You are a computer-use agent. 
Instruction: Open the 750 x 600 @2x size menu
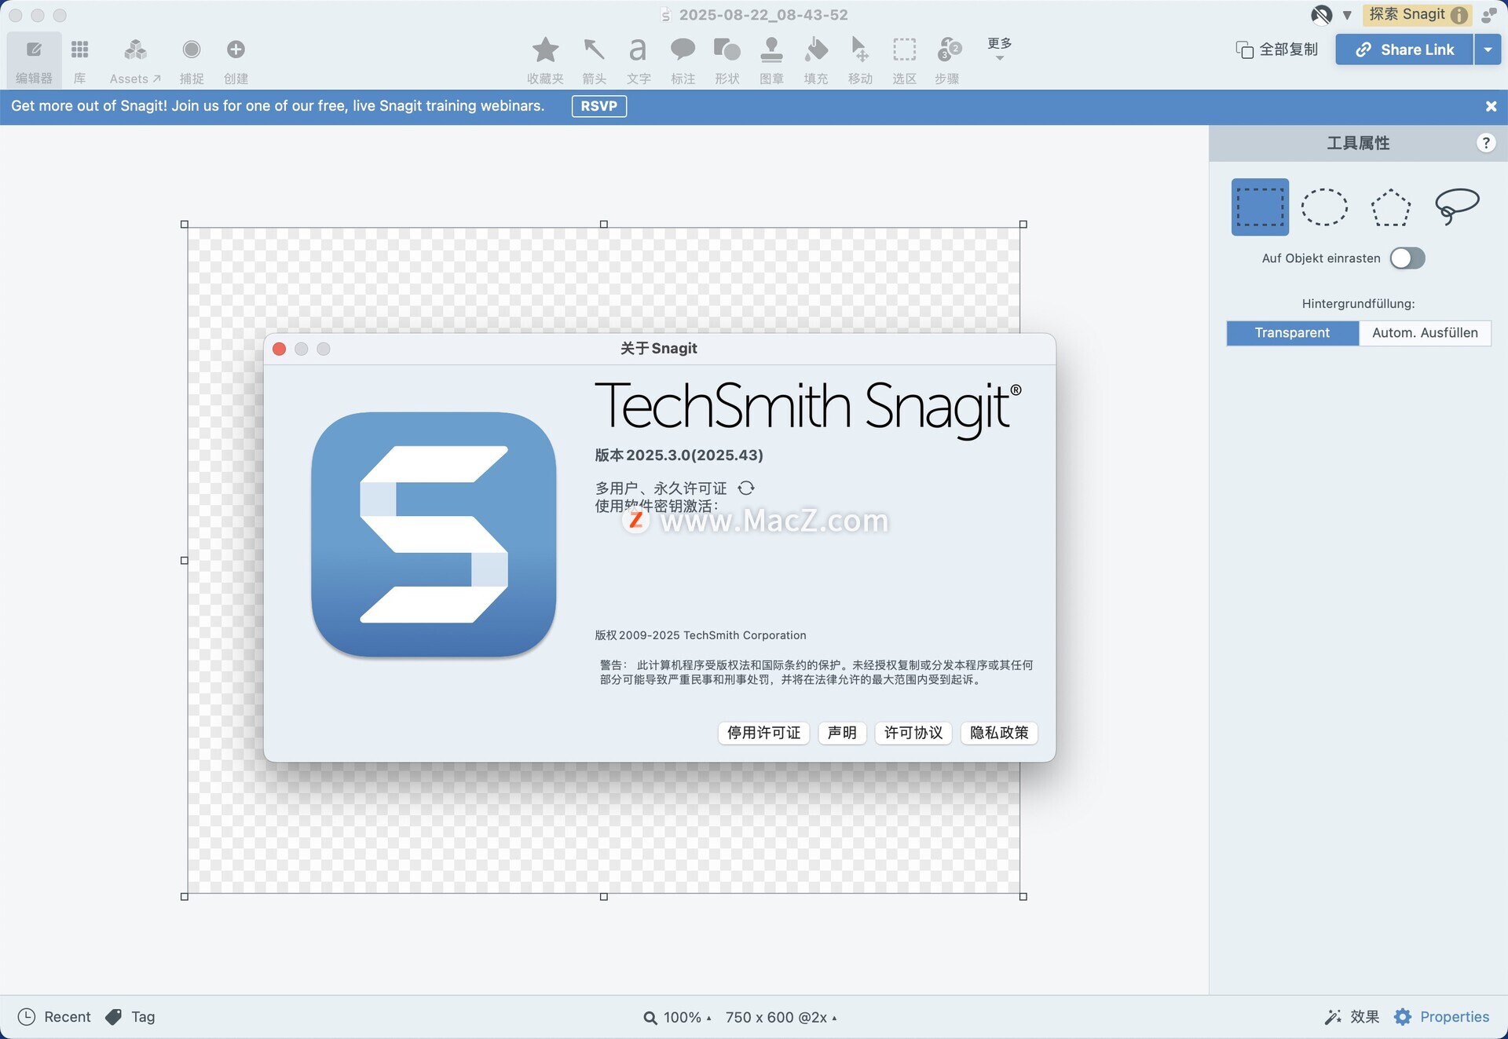[x=781, y=1018]
